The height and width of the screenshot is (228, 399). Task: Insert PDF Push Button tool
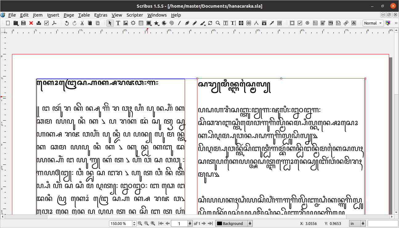click(292, 23)
